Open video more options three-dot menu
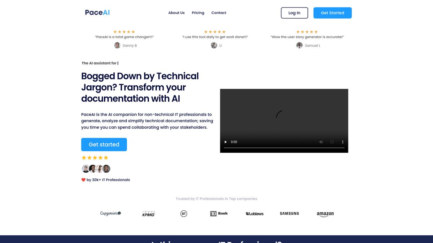The image size is (433, 243). click(x=343, y=142)
